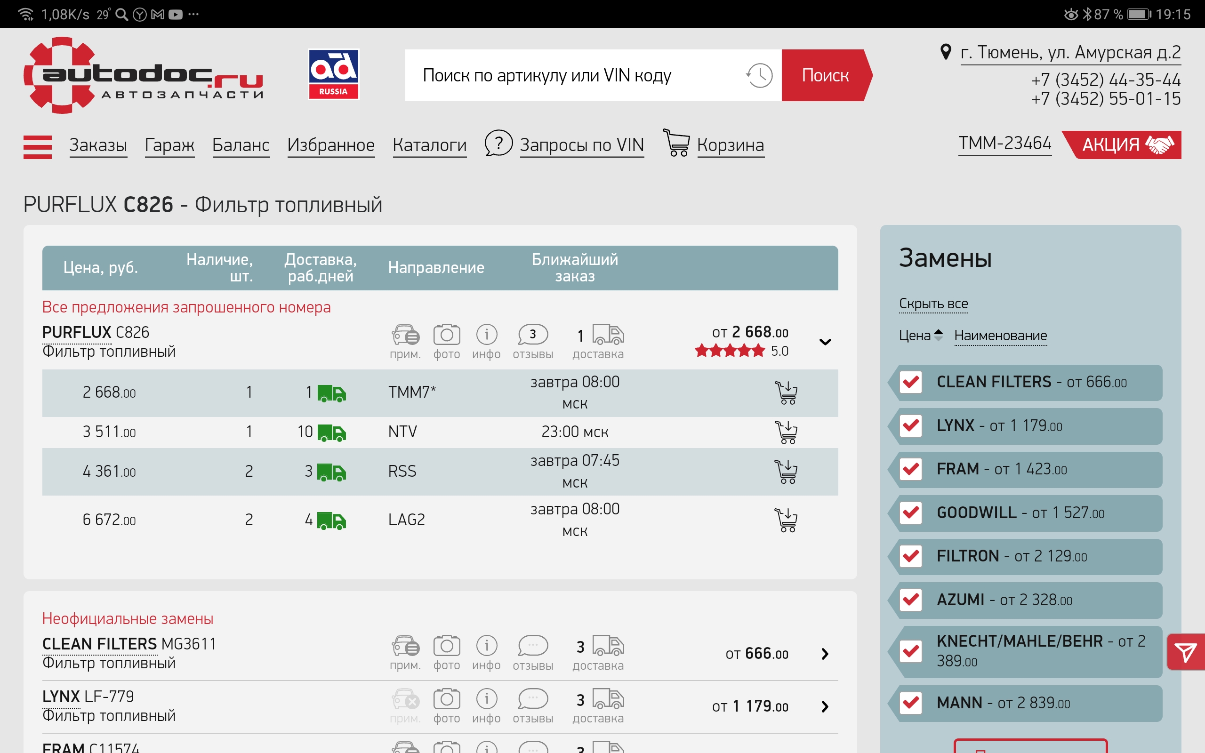The height and width of the screenshot is (753, 1205).
Task: Open LYNX LF-779 info icon
Action: point(487,699)
